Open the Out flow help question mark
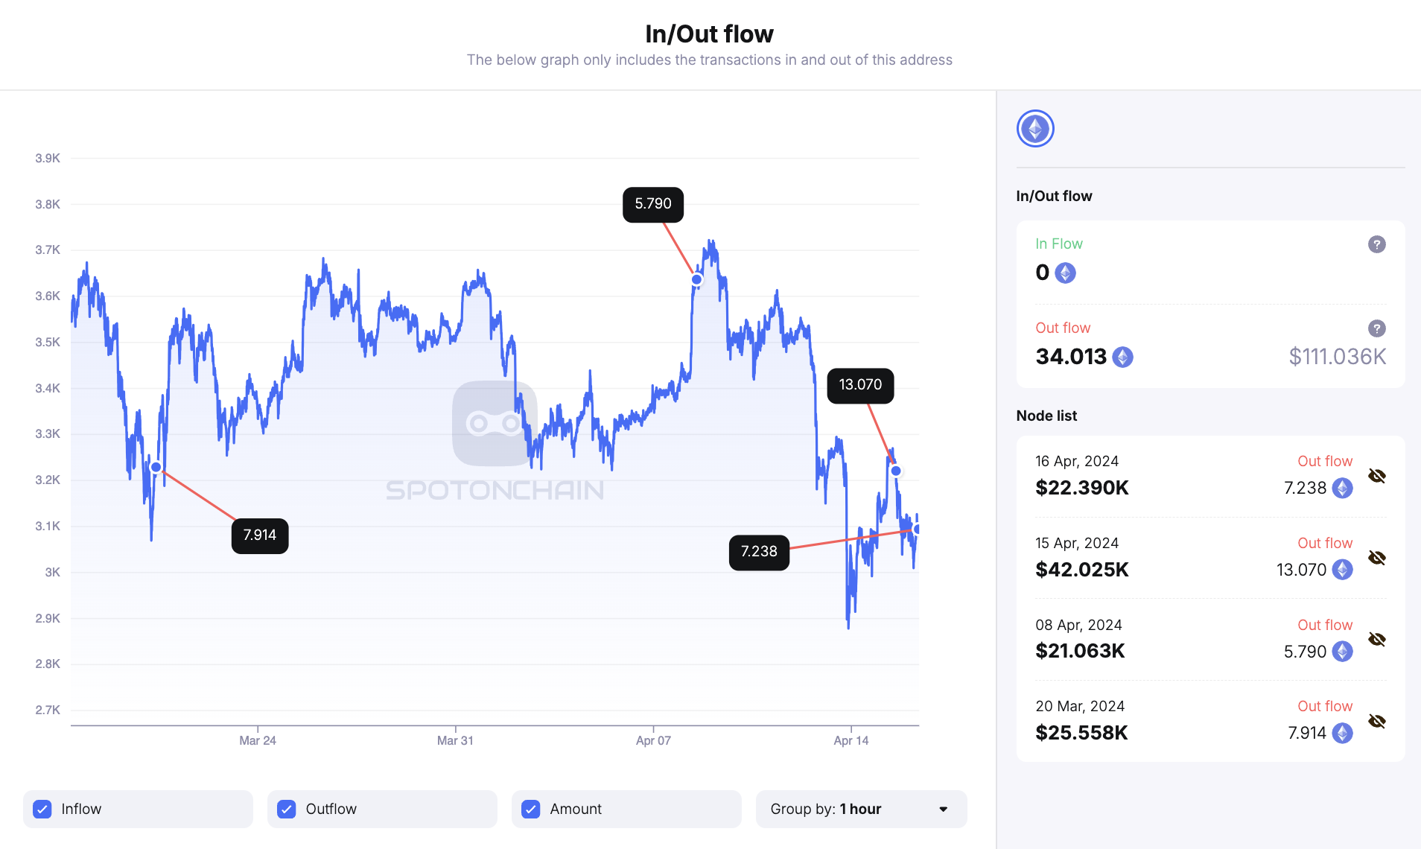This screenshot has height=849, width=1421. [x=1376, y=328]
